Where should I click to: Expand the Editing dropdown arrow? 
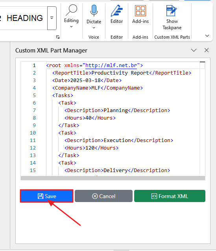pyautogui.click(x=71, y=27)
